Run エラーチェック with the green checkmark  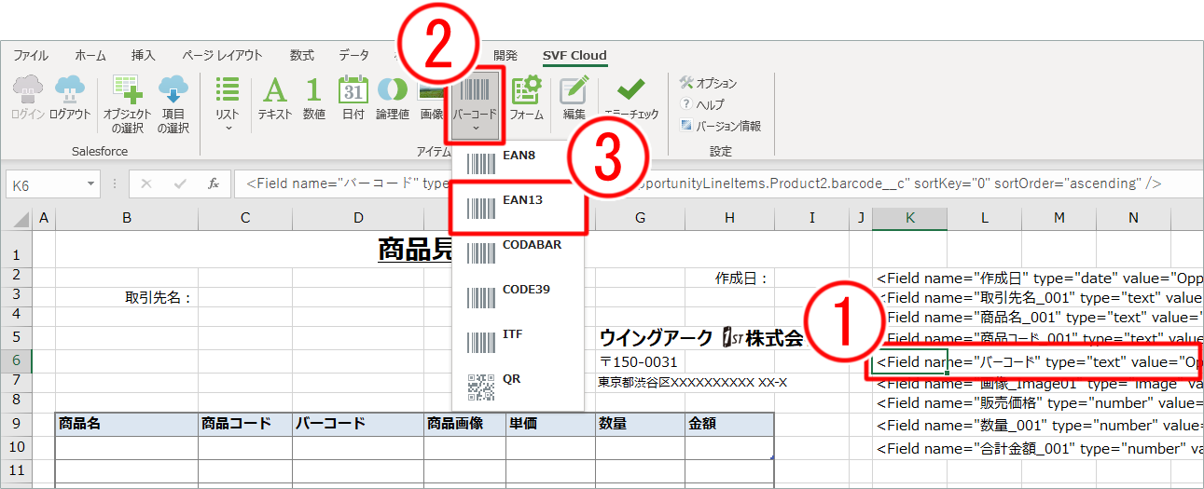[631, 99]
